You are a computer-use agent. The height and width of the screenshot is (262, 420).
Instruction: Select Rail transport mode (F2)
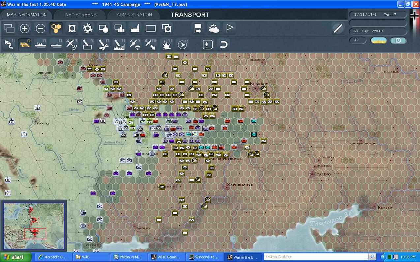click(x=24, y=44)
